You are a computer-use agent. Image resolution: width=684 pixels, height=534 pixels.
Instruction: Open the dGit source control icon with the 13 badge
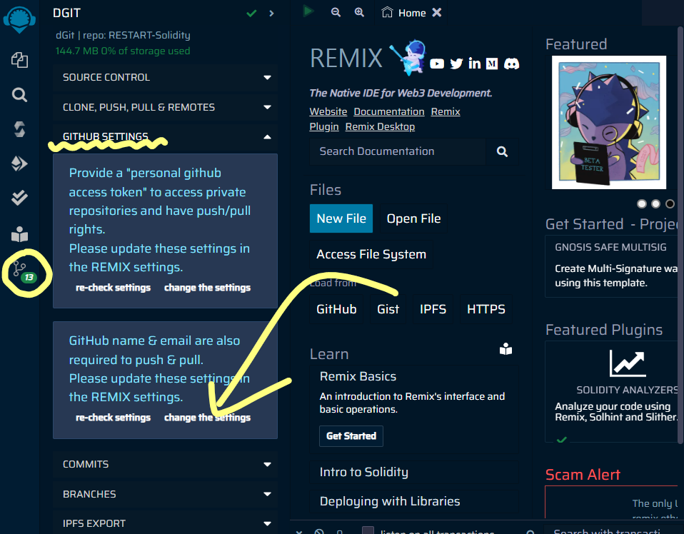pos(24,273)
